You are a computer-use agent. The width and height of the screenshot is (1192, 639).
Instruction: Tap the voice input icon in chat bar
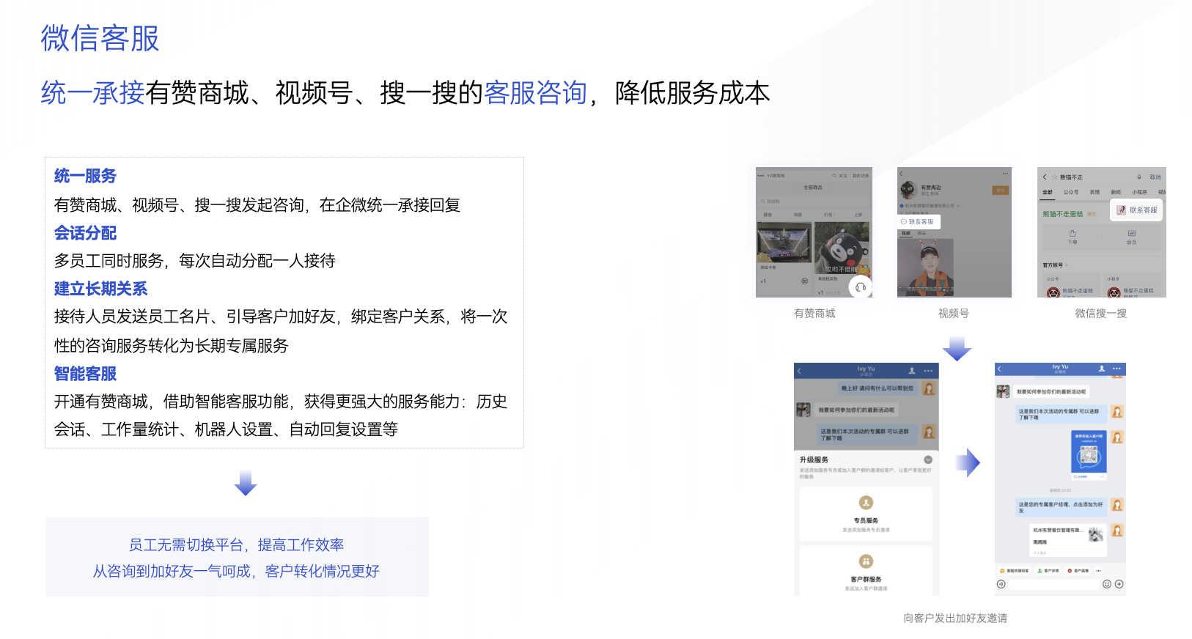[x=1001, y=584]
